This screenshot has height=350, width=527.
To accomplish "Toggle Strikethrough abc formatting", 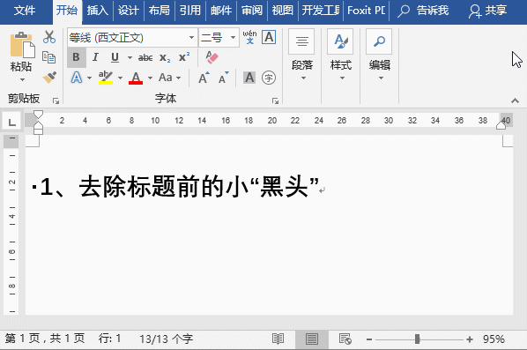I will (145, 57).
